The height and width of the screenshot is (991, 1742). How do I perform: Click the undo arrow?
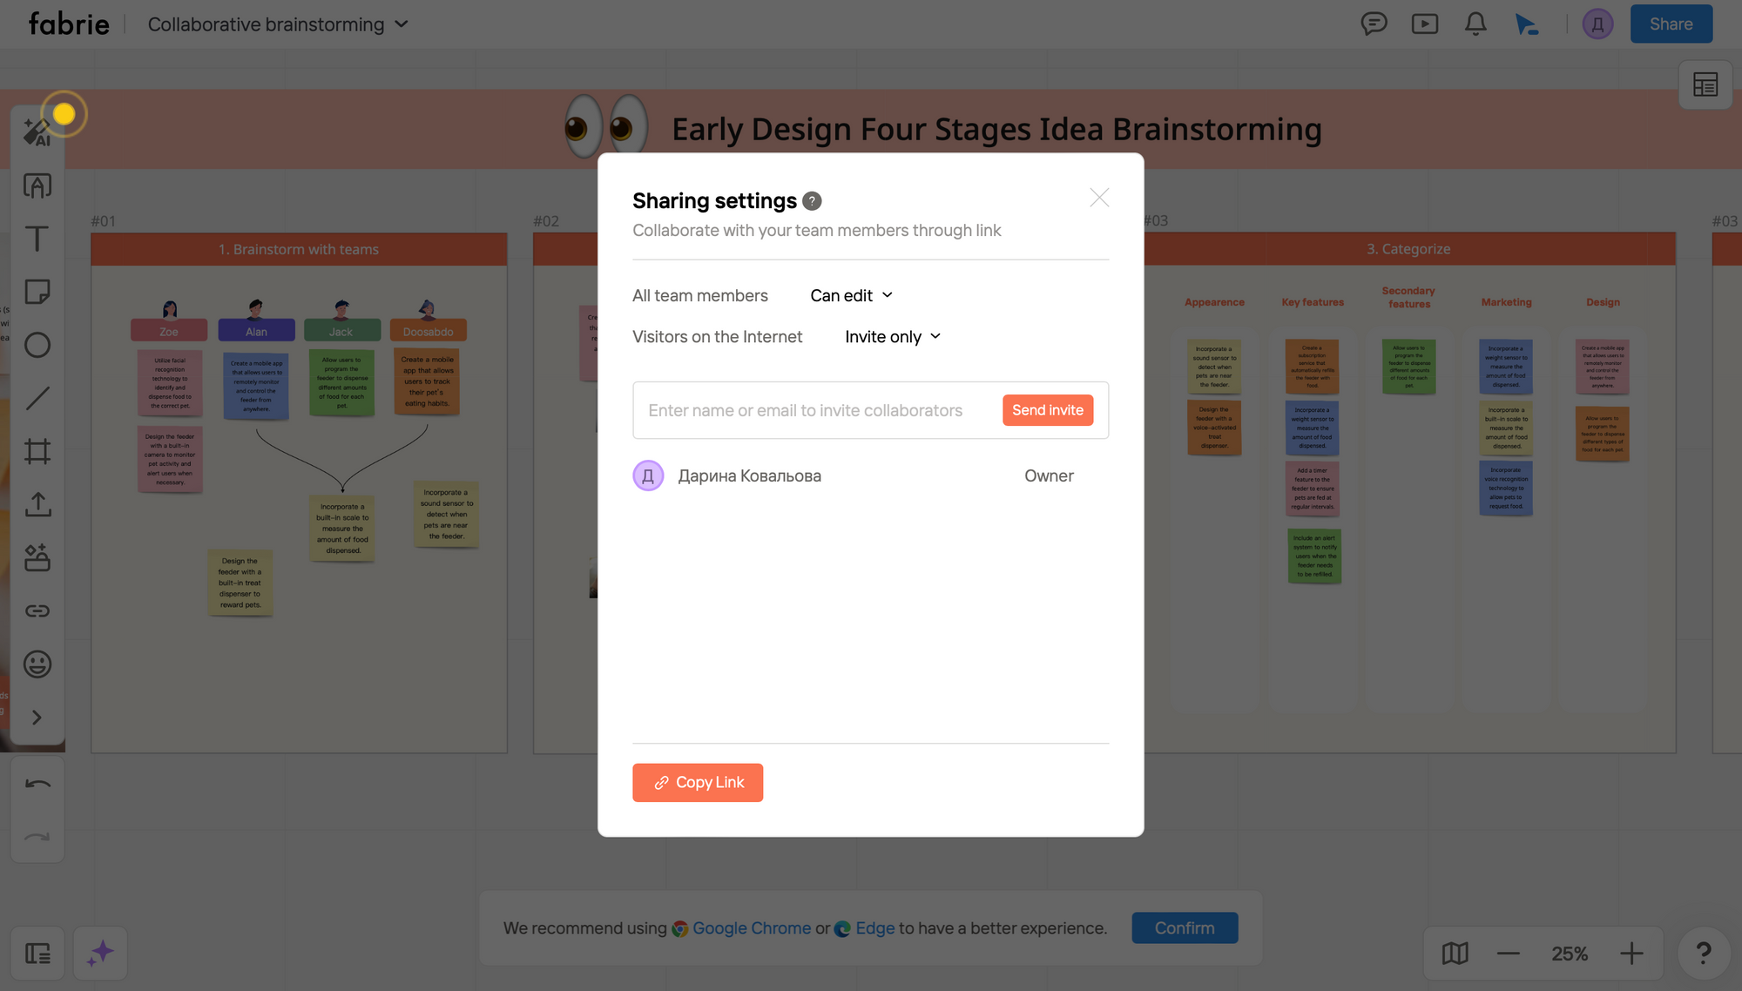(x=37, y=784)
